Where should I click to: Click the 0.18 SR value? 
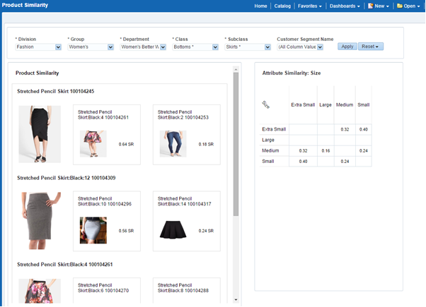pyautogui.click(x=206, y=145)
